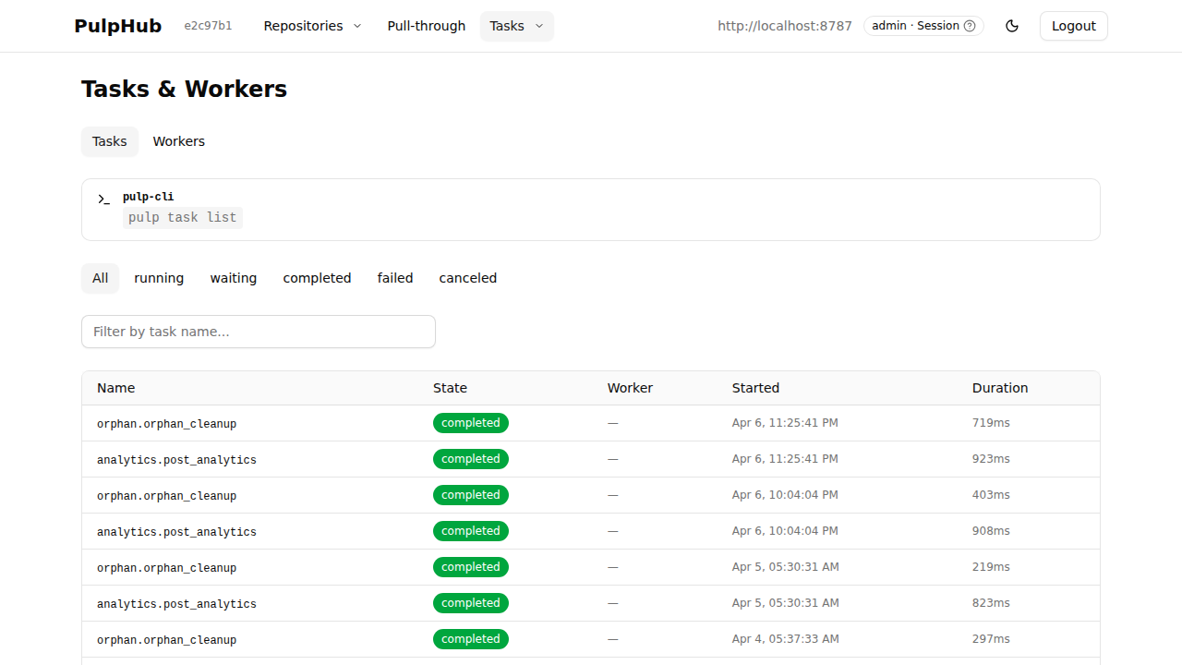Switch to the Workers tab
The width and height of the screenshot is (1182, 665).
179,141
